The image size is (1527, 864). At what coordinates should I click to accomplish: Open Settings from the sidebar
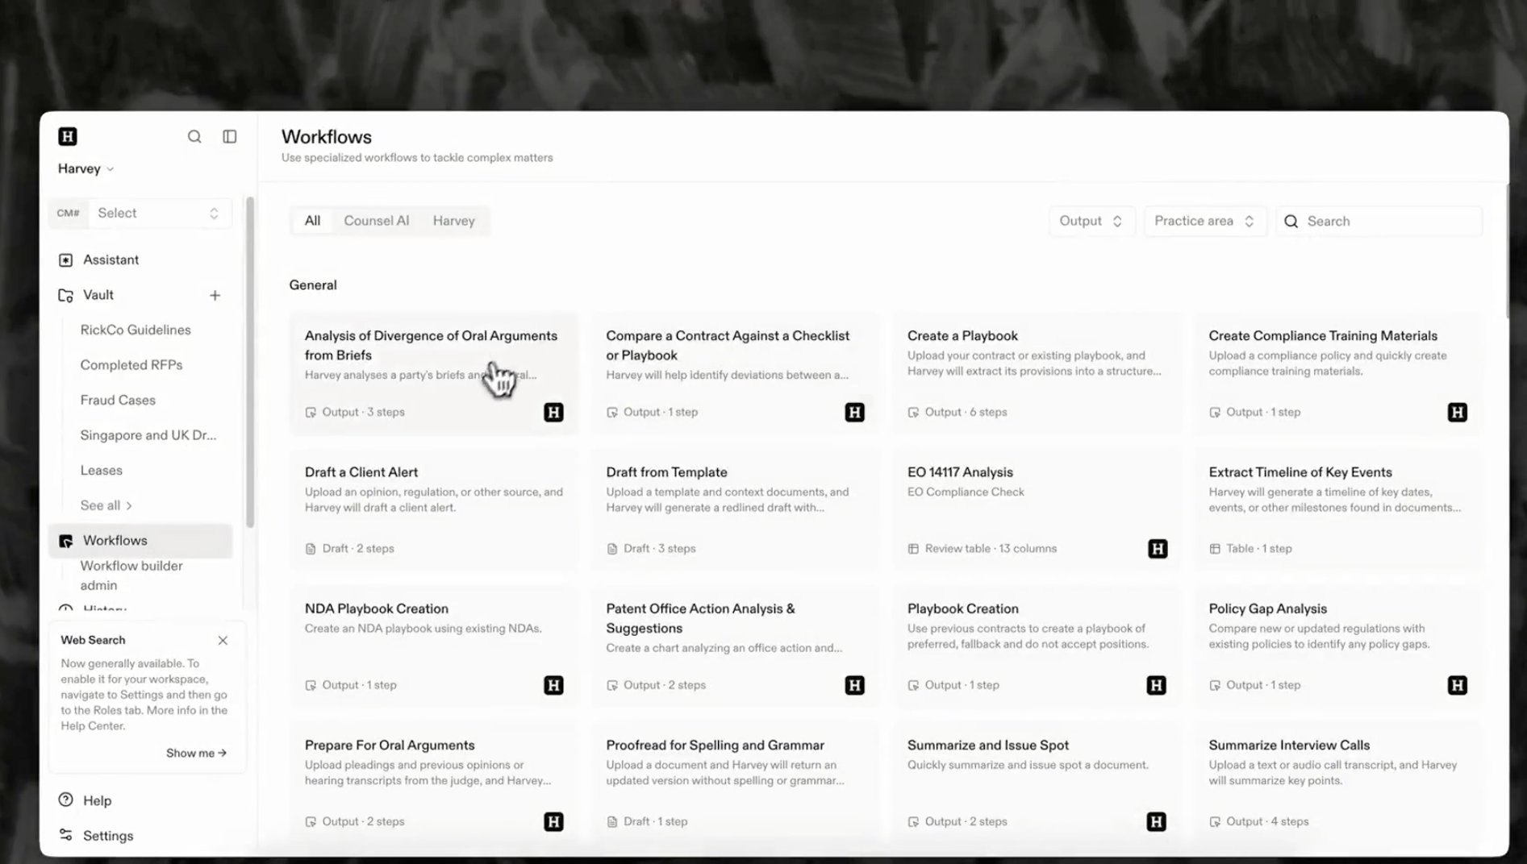[107, 835]
